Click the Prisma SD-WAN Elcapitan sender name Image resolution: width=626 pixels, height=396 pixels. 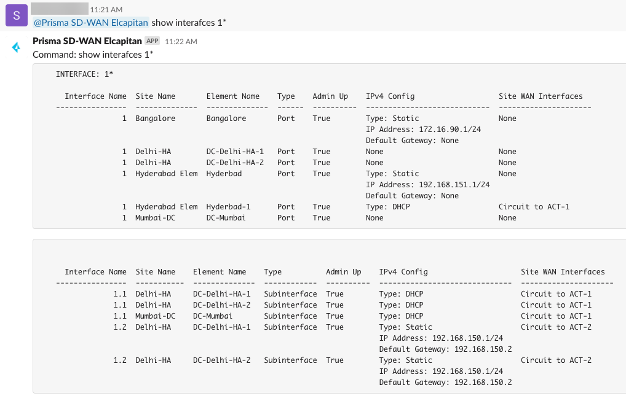click(87, 41)
